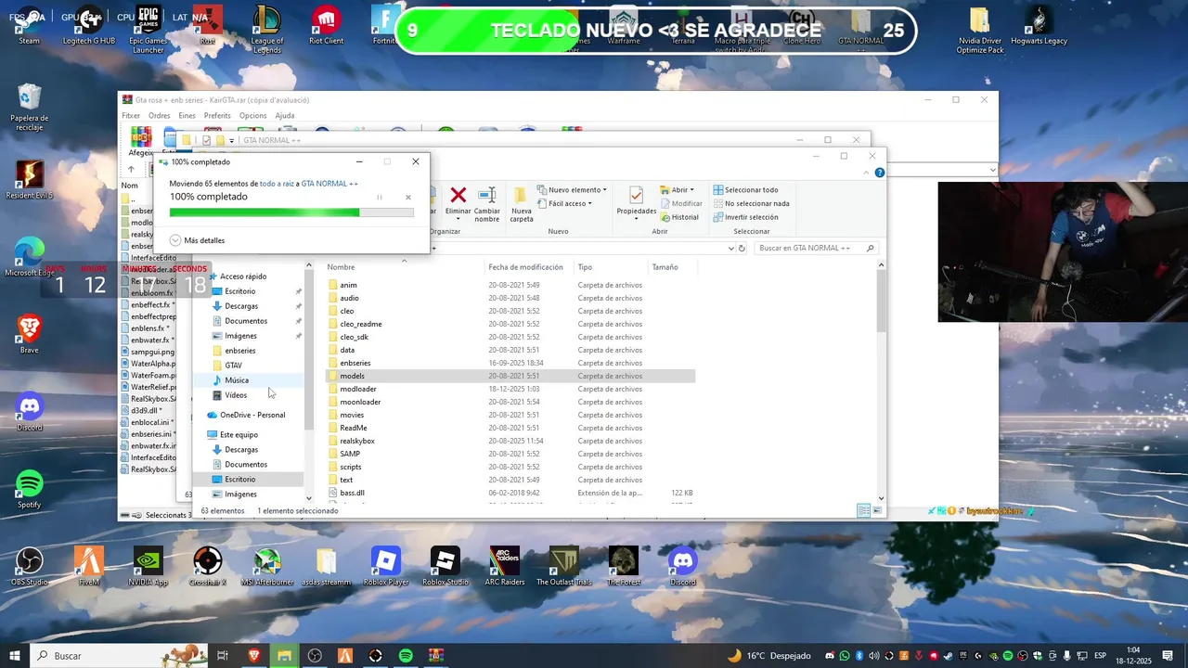Click Seleccionar todo in the ribbon
Viewport: 1188px width, 668px height.
click(746, 190)
